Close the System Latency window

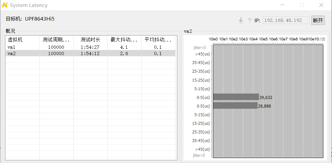321,5
